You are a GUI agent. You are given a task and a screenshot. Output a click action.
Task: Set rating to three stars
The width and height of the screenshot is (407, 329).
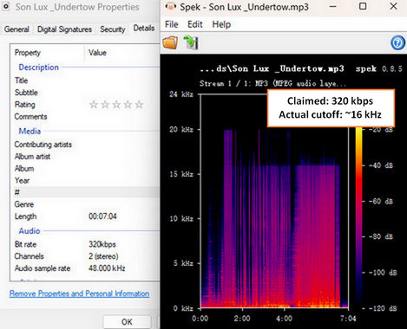[116, 105]
